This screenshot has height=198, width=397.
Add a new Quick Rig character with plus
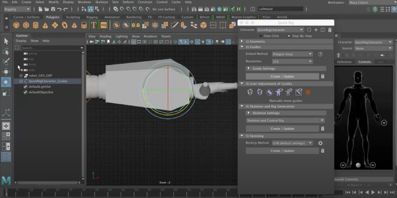tap(316, 30)
